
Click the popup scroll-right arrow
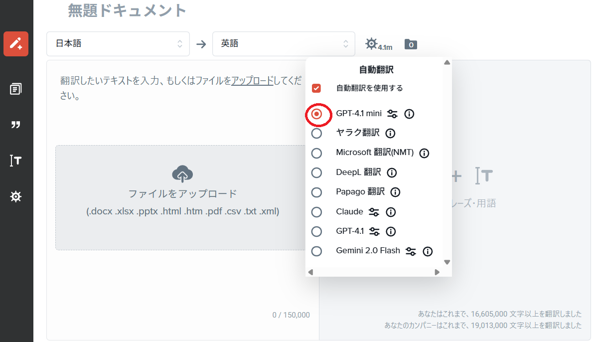pos(437,272)
